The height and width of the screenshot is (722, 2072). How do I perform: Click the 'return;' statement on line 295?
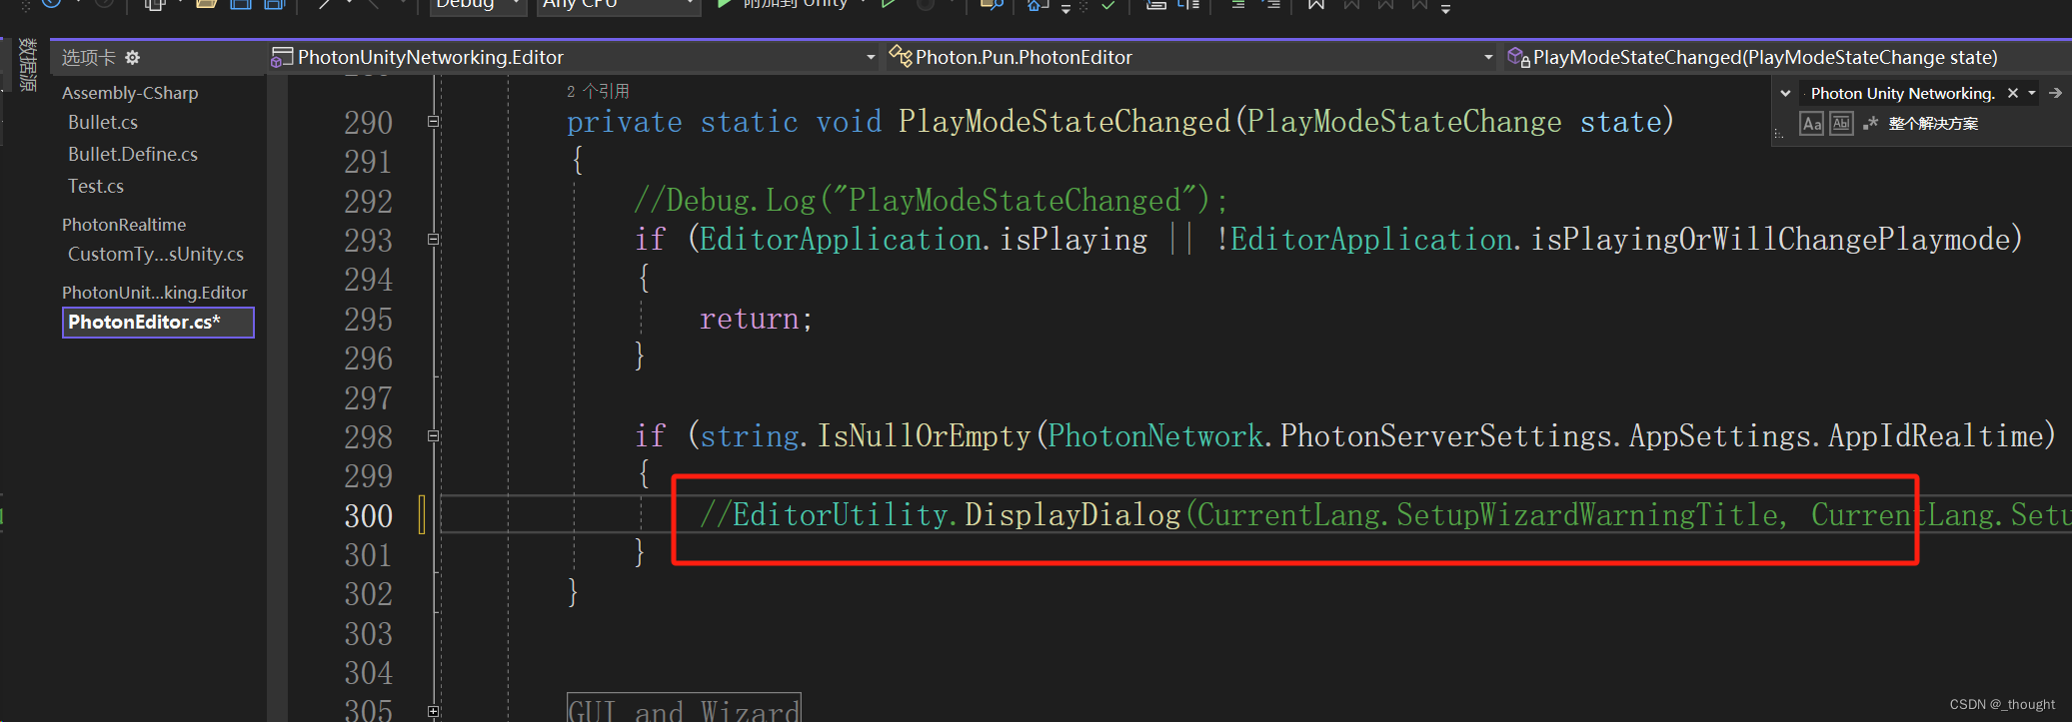[756, 319]
